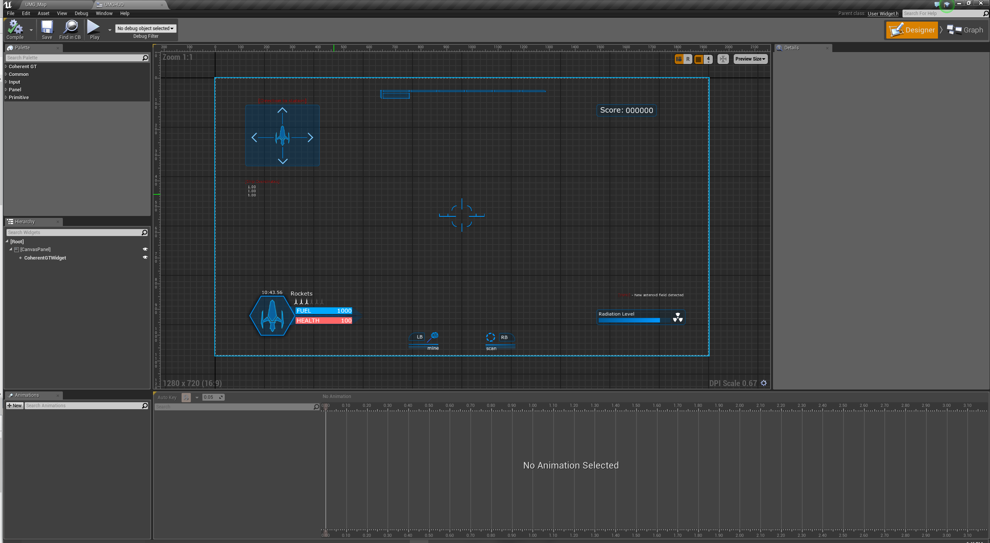Click New animation button
Screen dimensions: 990x543
(15, 405)
